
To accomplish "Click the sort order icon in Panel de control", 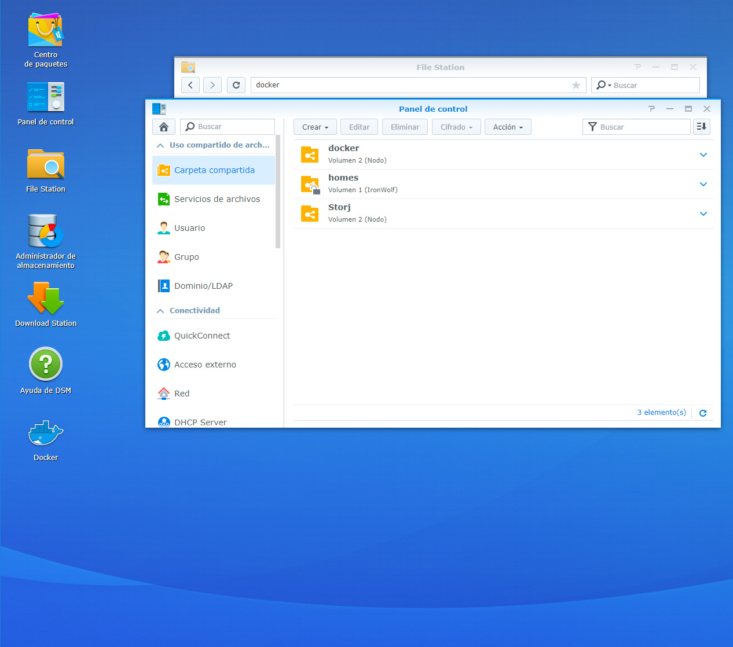I will coord(702,127).
